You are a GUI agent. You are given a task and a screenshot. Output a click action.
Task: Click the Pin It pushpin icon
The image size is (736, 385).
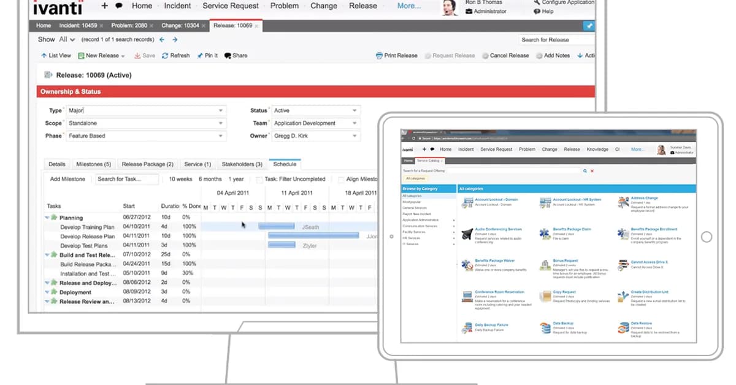(x=200, y=56)
